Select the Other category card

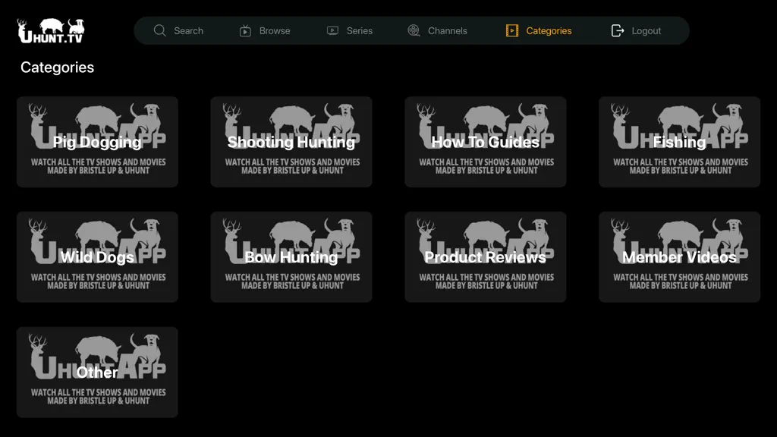(x=97, y=372)
